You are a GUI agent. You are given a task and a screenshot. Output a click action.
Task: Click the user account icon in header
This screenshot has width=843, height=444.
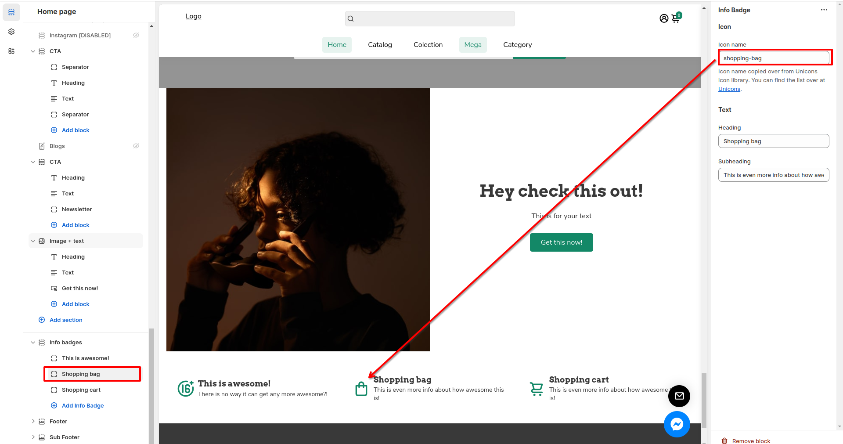(663, 18)
